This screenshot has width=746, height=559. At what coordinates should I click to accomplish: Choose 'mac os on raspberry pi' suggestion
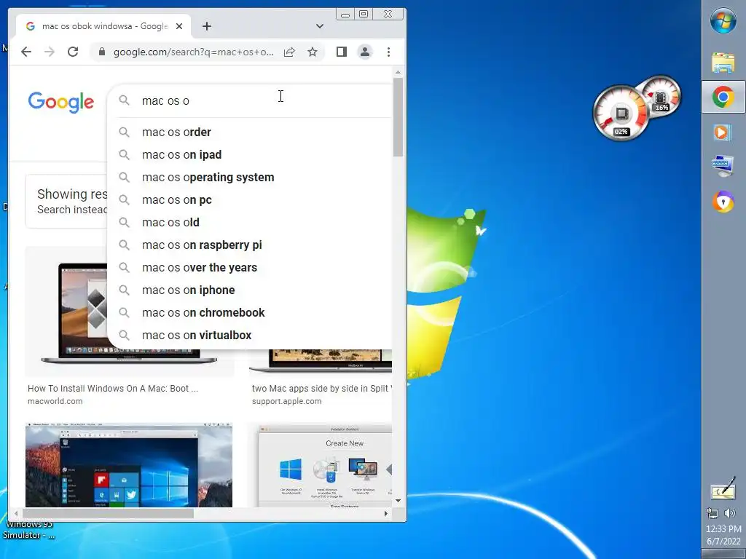250,245
